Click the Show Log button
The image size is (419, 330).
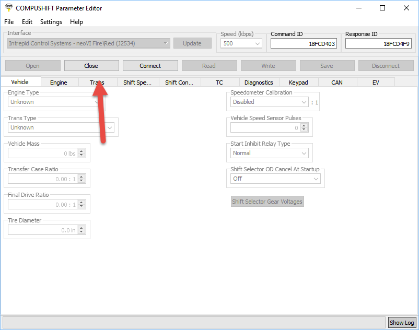pos(402,323)
